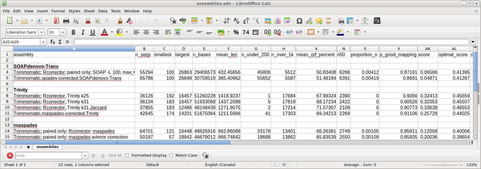
Task: Open the font name dropdown
Action: [x=42, y=32]
